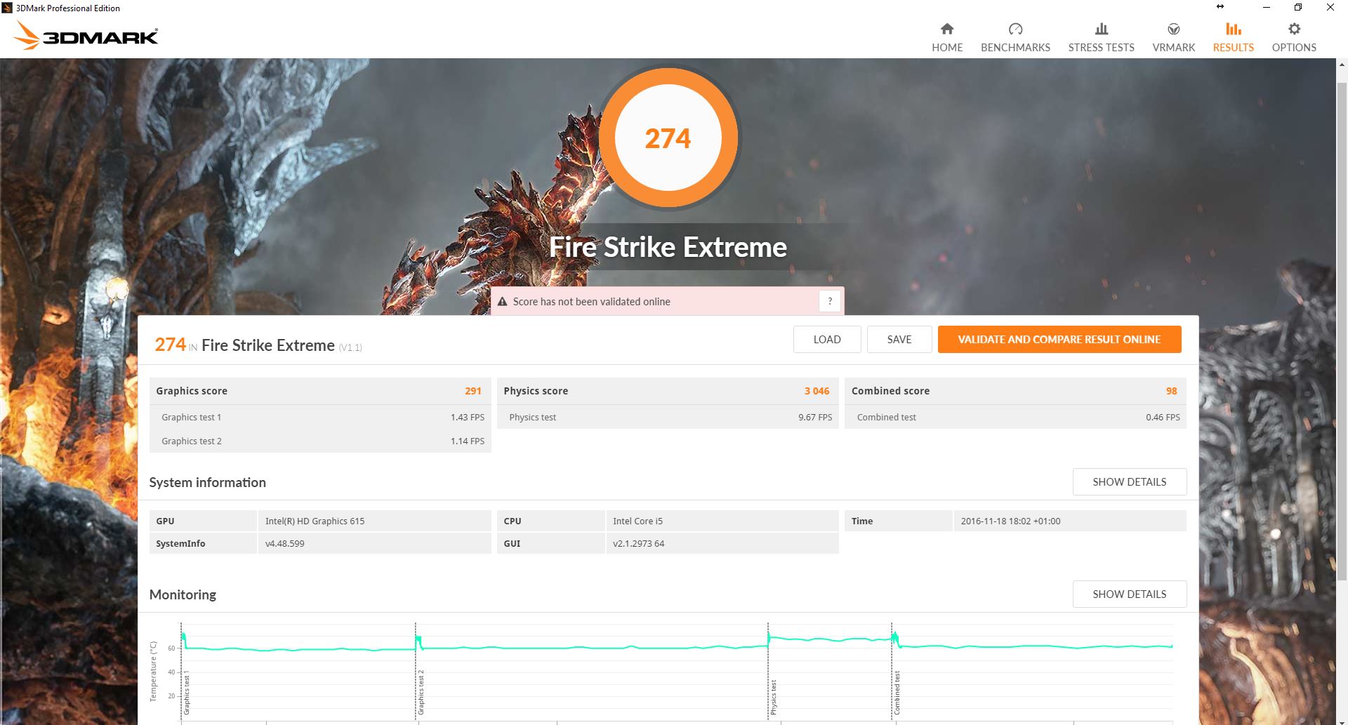Click the Combined score label
Viewport: 1348px width, 725px height.
coord(890,391)
